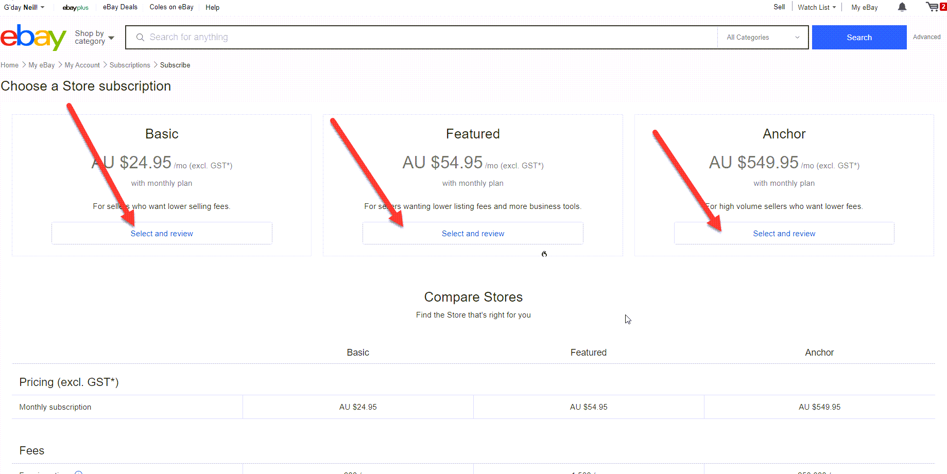Open the All Categories dropdown
This screenshot has width=947, height=474.
(763, 38)
